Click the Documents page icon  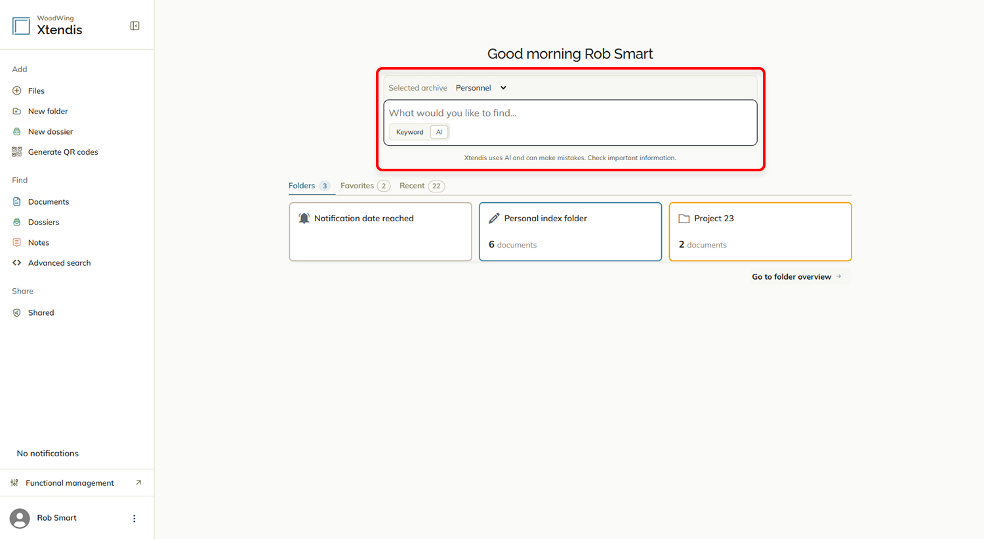tap(17, 202)
